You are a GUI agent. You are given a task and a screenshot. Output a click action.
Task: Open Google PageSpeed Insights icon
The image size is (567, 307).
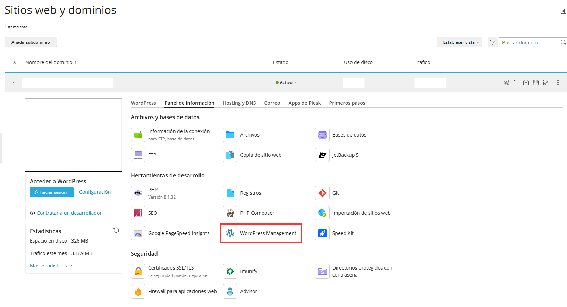138,233
